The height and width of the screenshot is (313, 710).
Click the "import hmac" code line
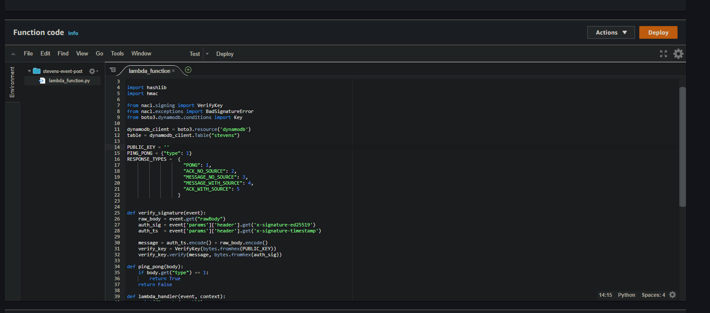point(142,93)
